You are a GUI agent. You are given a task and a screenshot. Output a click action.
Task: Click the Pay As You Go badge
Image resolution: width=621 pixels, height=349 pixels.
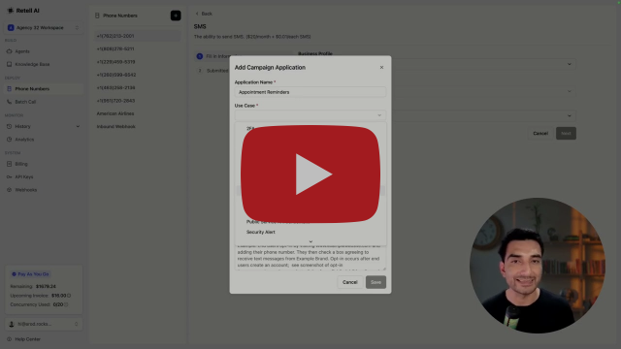click(x=30, y=273)
